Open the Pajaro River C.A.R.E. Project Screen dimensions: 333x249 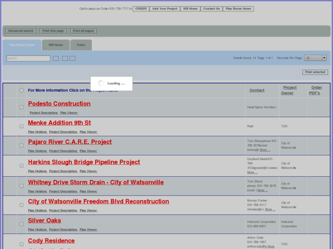coord(70,142)
